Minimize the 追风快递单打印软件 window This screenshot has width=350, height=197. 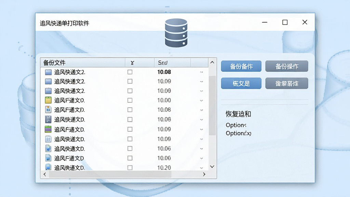265,22
